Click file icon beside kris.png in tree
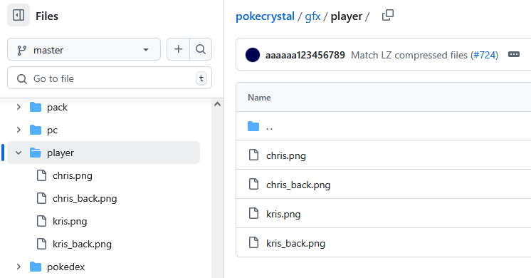The image size is (531, 278). click(x=42, y=221)
